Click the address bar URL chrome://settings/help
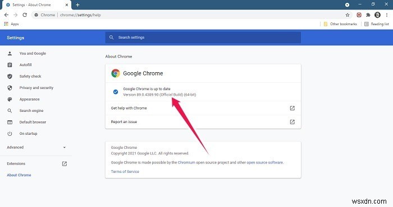Image resolution: width=393 pixels, height=207 pixels. (80, 15)
